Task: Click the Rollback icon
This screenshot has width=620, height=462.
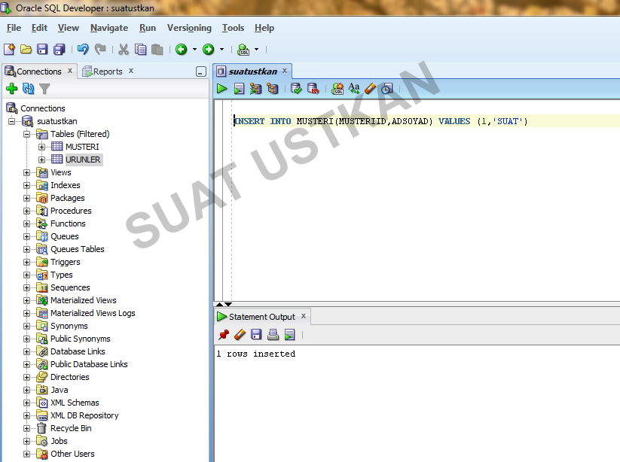Action: coord(313,89)
